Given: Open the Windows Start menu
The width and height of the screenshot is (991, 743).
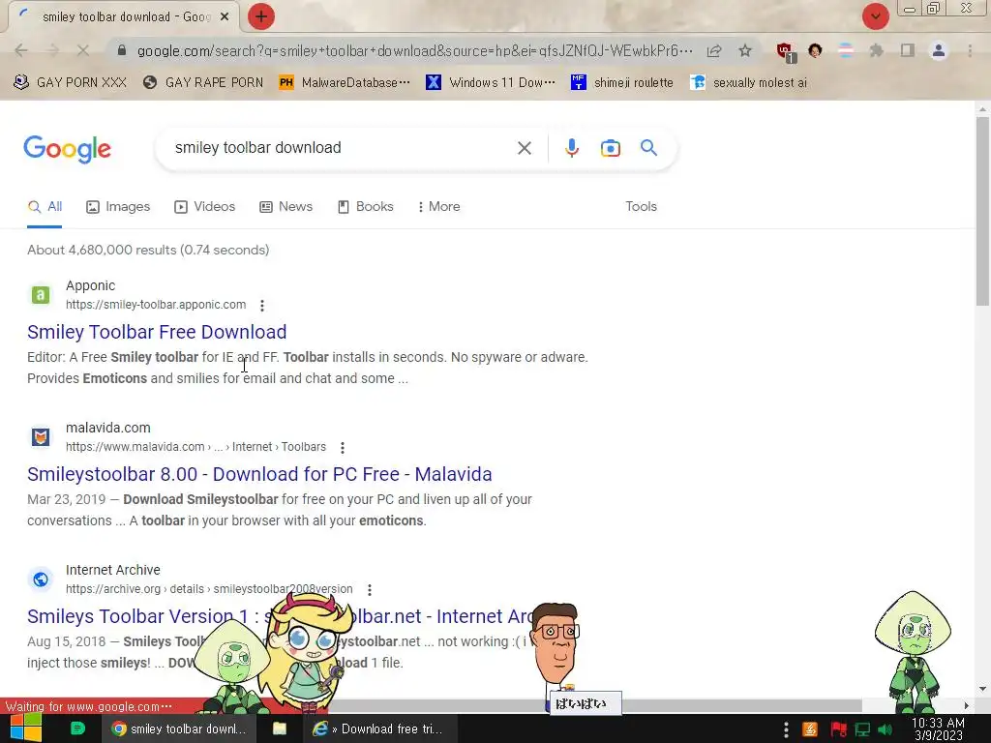Looking at the screenshot, I should point(26,728).
